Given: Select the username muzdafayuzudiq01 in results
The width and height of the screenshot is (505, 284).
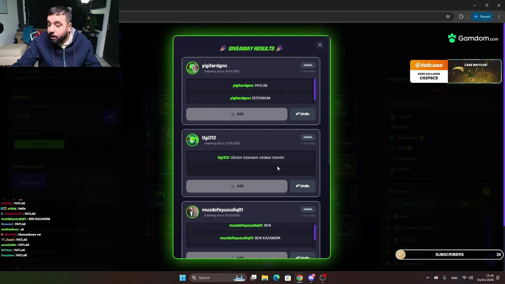Looking at the screenshot, I should coord(223,209).
